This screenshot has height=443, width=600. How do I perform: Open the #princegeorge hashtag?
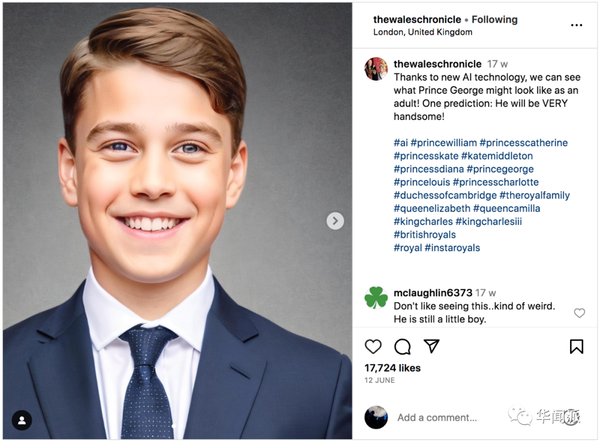(500, 169)
